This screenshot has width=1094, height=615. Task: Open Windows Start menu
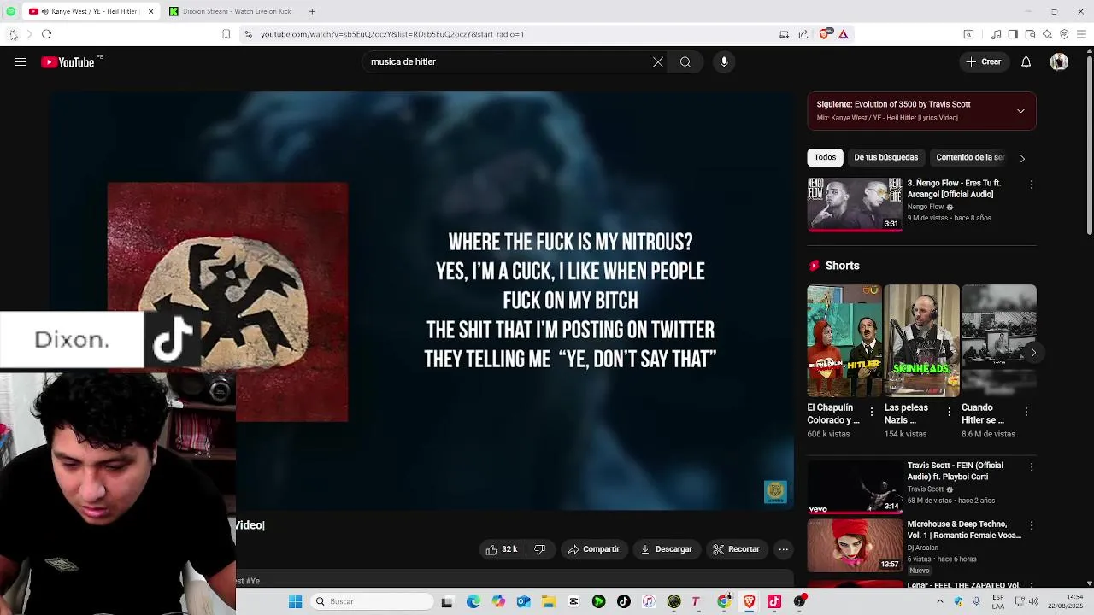point(295,601)
